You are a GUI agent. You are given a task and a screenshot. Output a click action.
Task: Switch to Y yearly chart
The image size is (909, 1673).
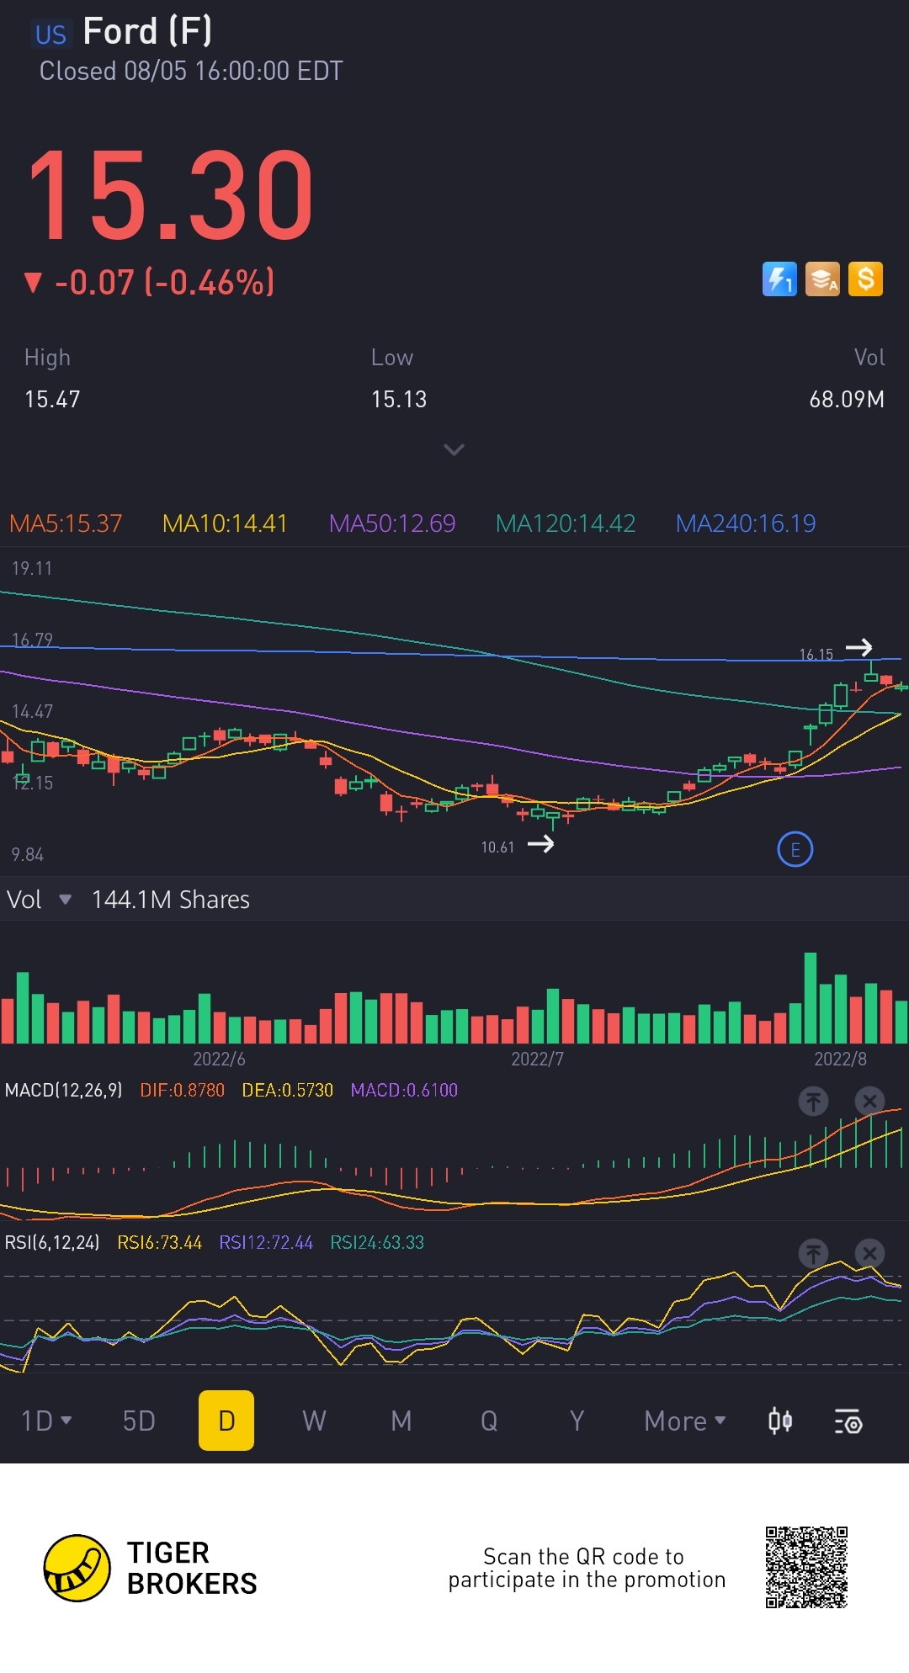[x=577, y=1421]
